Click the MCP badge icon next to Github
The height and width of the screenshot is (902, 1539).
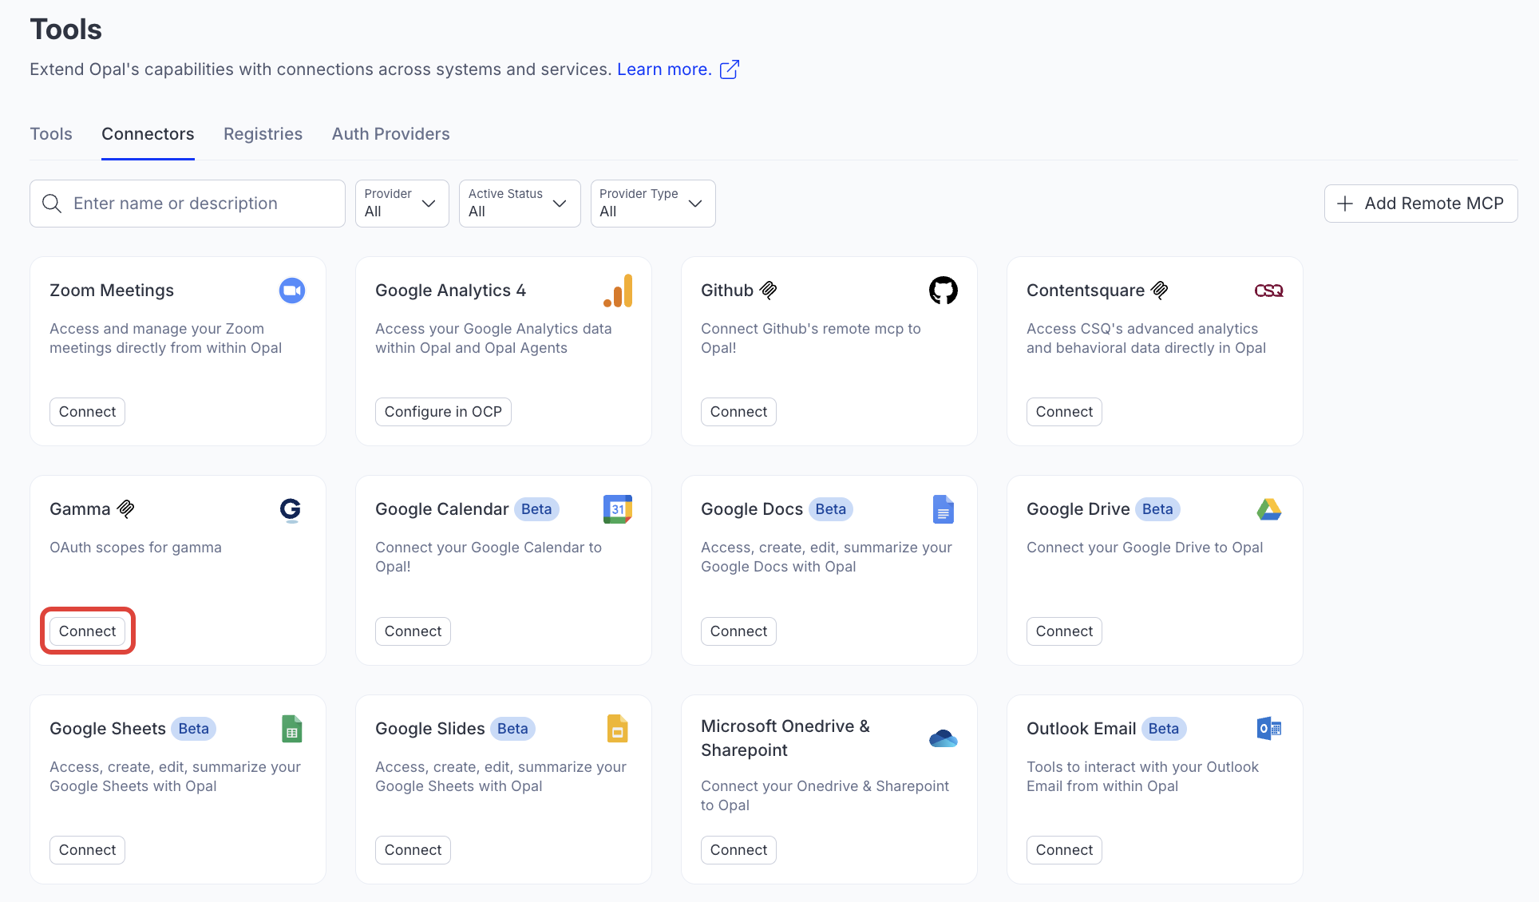768,291
